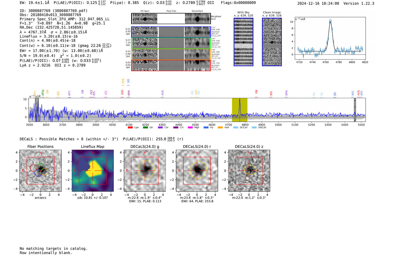Screen dimensions: 394x268
Task: Select the red-bordered 2D Spec fiber cutout
Action: (145, 66)
